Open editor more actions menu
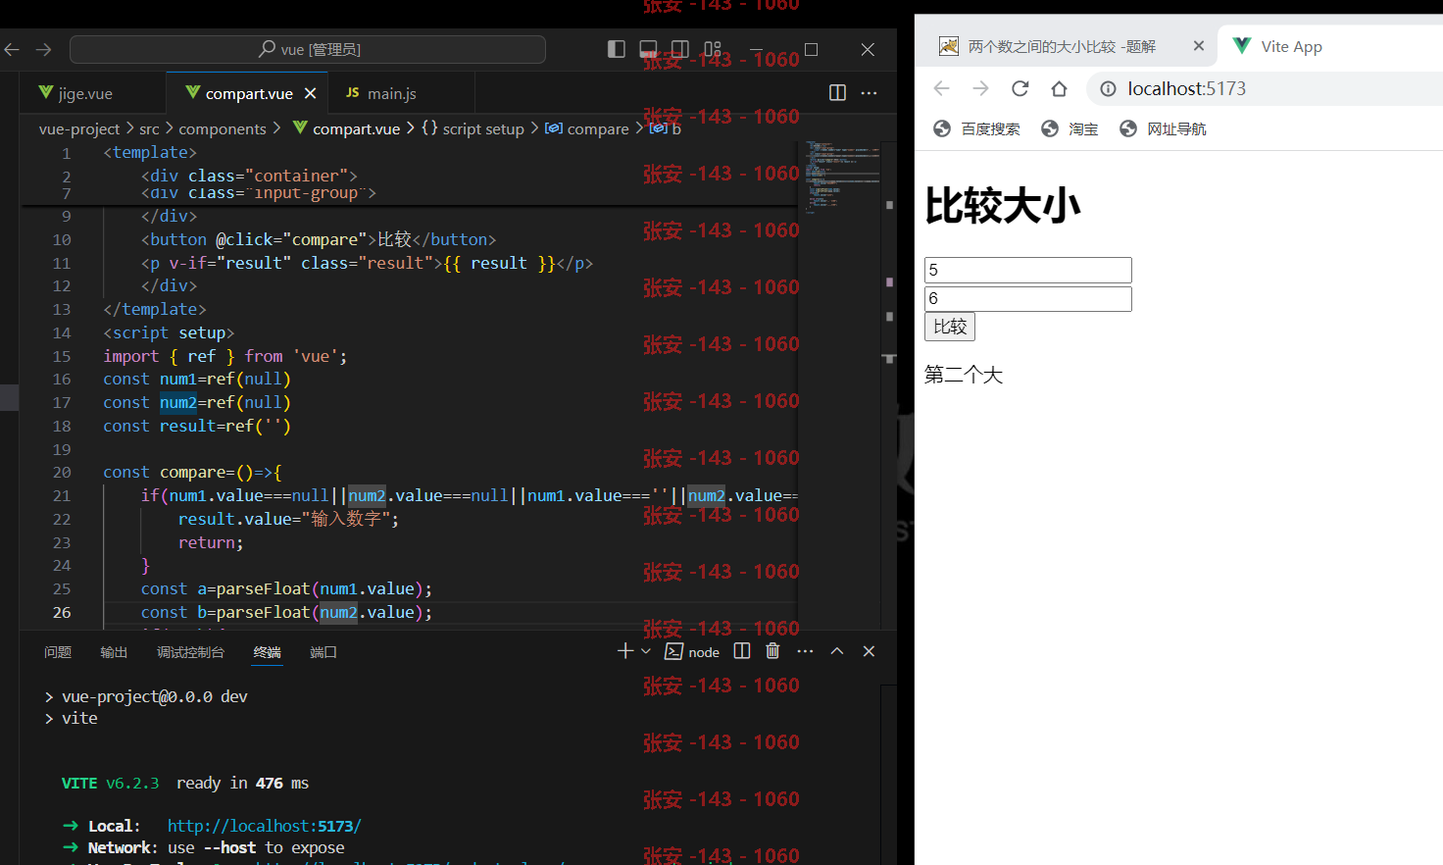The height and width of the screenshot is (865, 1443). 869,93
